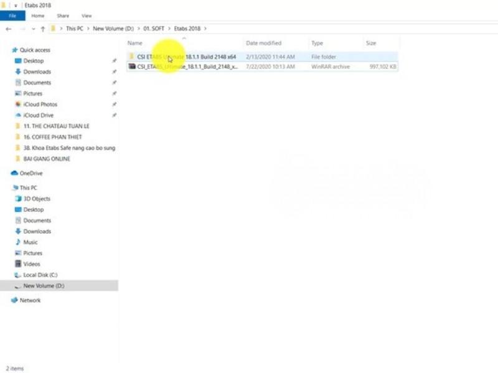Screen dimensions: 498x373
Task: Open Local Disk (C:) drive
Action: [40, 275]
